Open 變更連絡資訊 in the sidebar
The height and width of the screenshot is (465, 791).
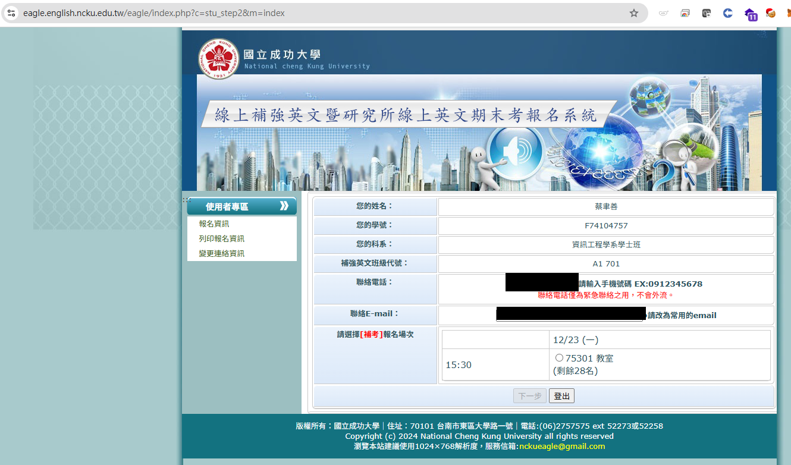[x=221, y=253]
